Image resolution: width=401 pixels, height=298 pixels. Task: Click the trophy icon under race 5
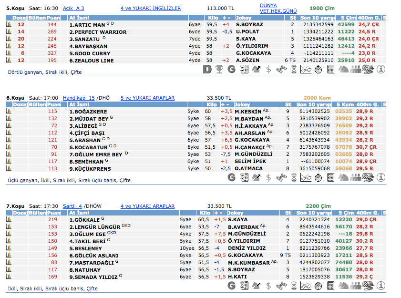click(x=219, y=70)
